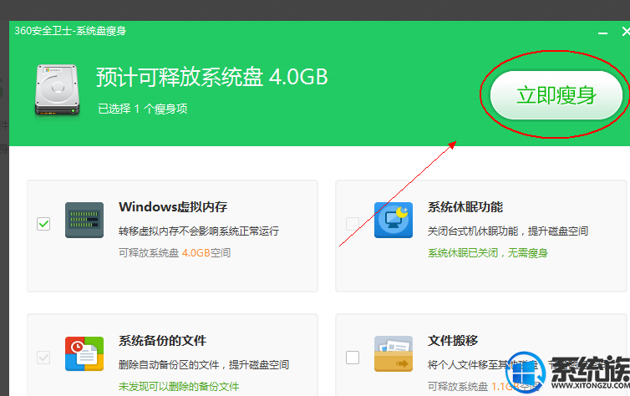Select the Windows虚拟内存 title text

click(173, 207)
